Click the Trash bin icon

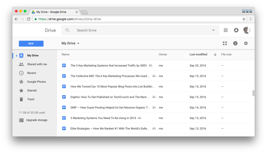[21, 99]
